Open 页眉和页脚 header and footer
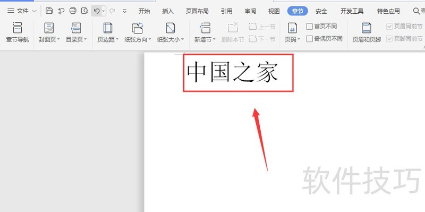 (367, 32)
